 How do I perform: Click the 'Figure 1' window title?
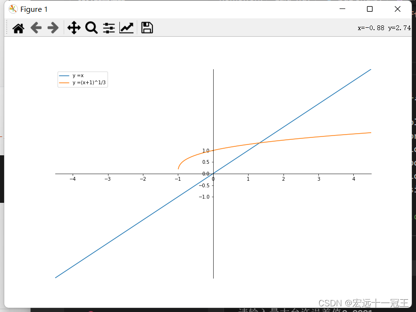[33, 9]
